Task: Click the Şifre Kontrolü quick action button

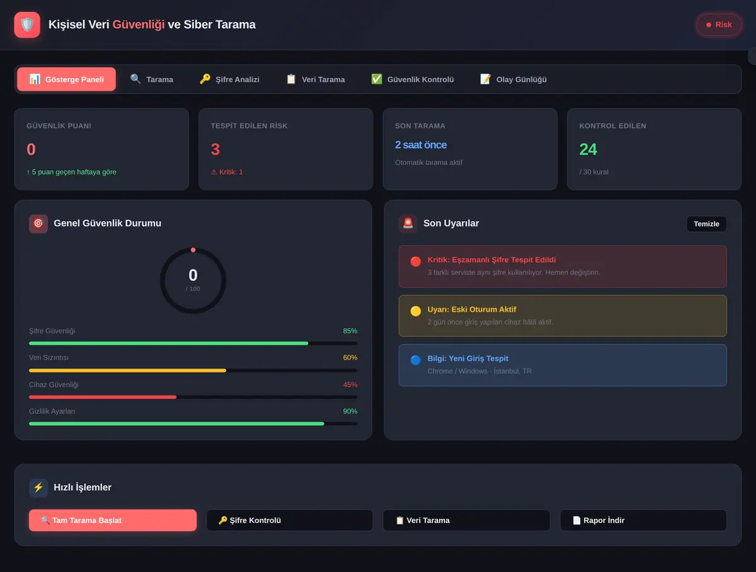Action: click(x=290, y=520)
